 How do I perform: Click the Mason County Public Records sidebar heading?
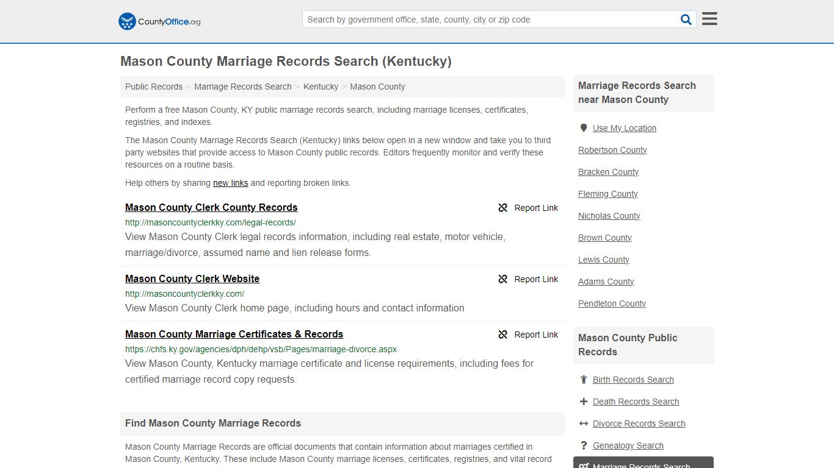click(x=628, y=345)
